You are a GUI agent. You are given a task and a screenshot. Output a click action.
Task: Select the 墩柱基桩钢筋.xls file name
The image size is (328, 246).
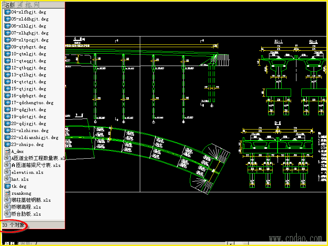coord(31,200)
